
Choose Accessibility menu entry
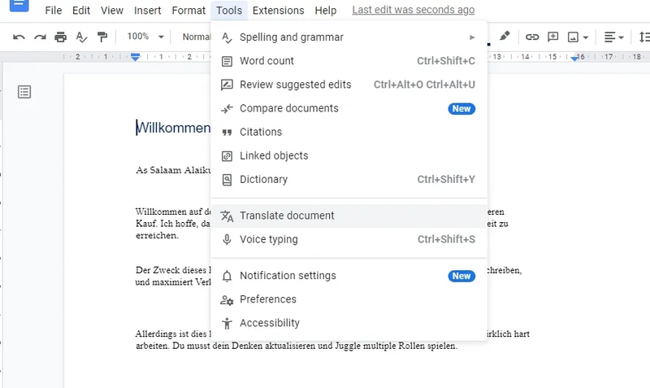349,323
